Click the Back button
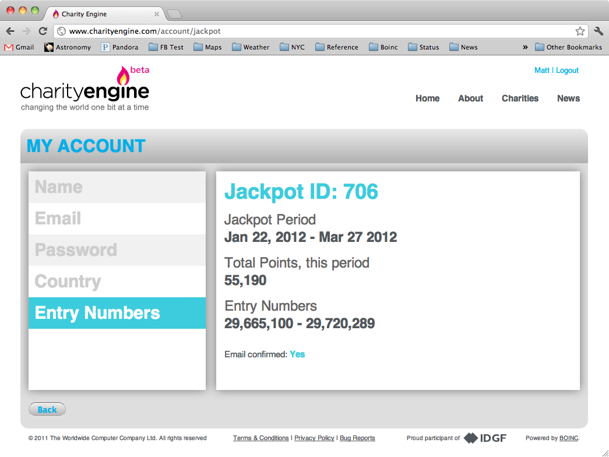Image resolution: width=609 pixels, height=457 pixels. [x=47, y=409]
